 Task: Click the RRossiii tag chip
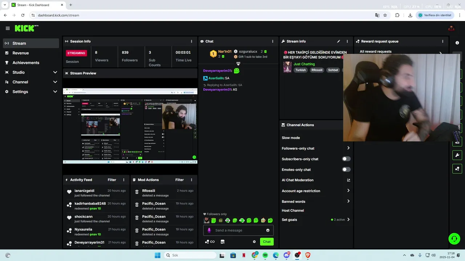click(317, 70)
